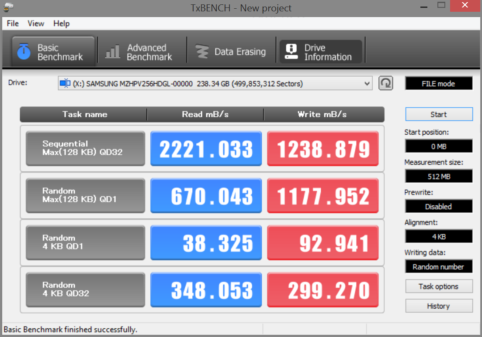The image size is (482, 337).
Task: Click the drive icon next to (X:) SAMSUNG
Action: (x=65, y=83)
